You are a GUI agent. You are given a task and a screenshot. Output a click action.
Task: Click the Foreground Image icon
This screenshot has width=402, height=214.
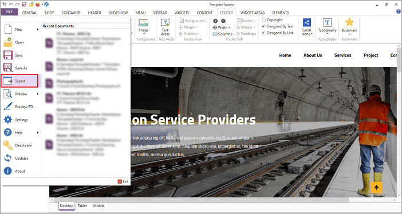tap(144, 23)
